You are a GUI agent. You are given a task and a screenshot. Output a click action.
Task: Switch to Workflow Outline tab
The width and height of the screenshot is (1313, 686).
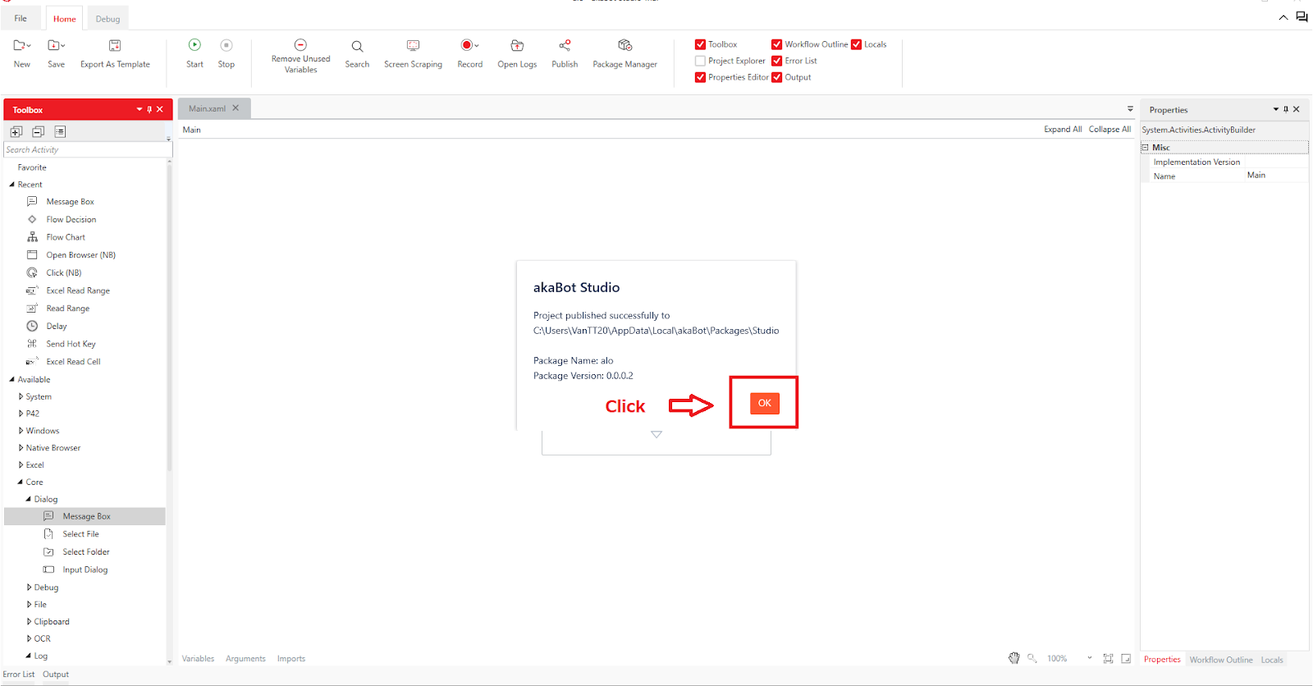(1221, 660)
